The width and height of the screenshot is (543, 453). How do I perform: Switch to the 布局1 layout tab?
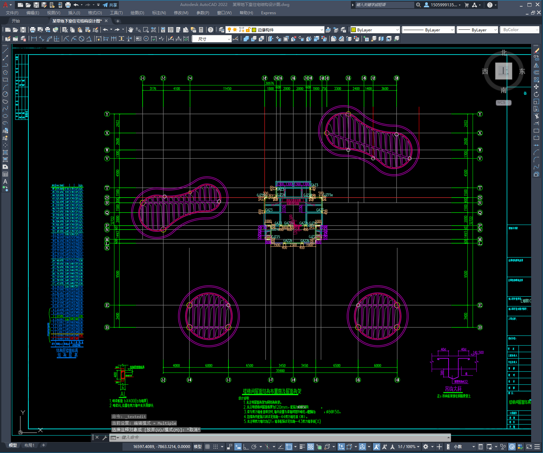(29, 445)
